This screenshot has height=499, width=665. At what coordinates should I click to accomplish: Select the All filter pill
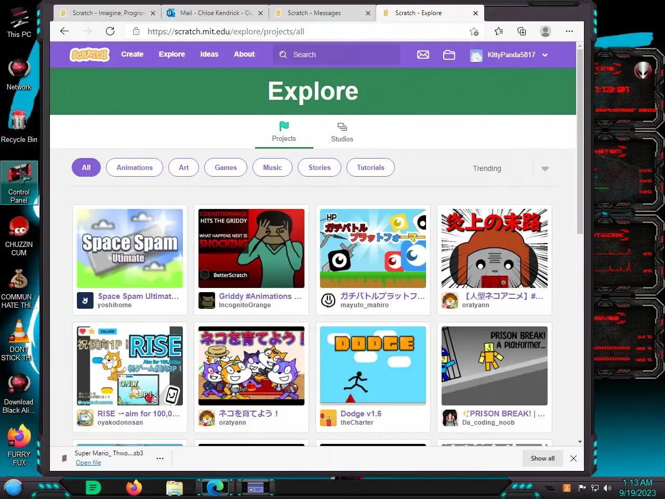tap(86, 167)
